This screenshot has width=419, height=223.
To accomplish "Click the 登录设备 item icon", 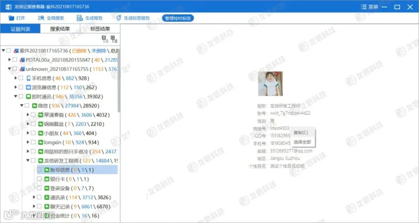I will tap(47, 188).
